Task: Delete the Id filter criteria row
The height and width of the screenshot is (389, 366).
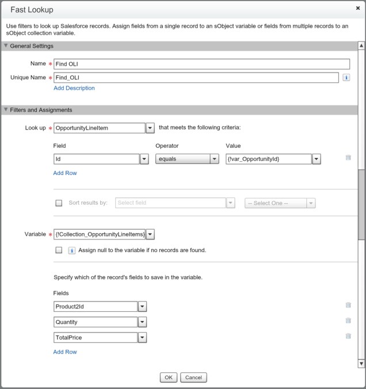Action: point(348,157)
